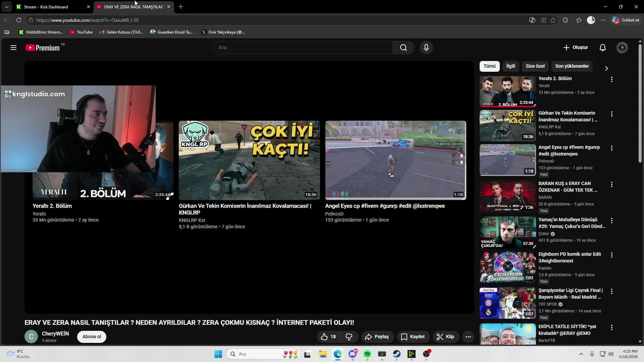Open the Guardian Druid bookmark
Image resolution: width=644 pixels, height=362 pixels.
click(x=172, y=32)
